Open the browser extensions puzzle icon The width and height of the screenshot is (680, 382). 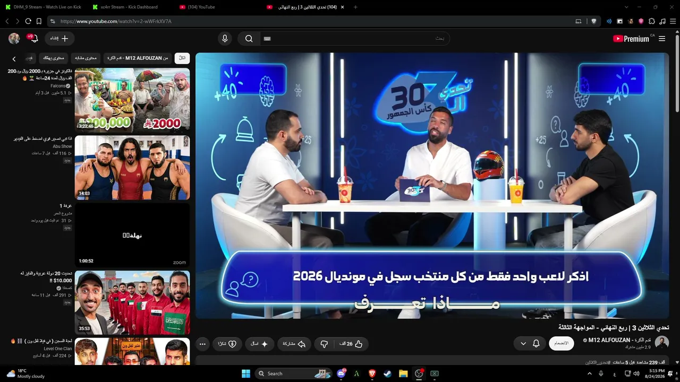point(652,21)
